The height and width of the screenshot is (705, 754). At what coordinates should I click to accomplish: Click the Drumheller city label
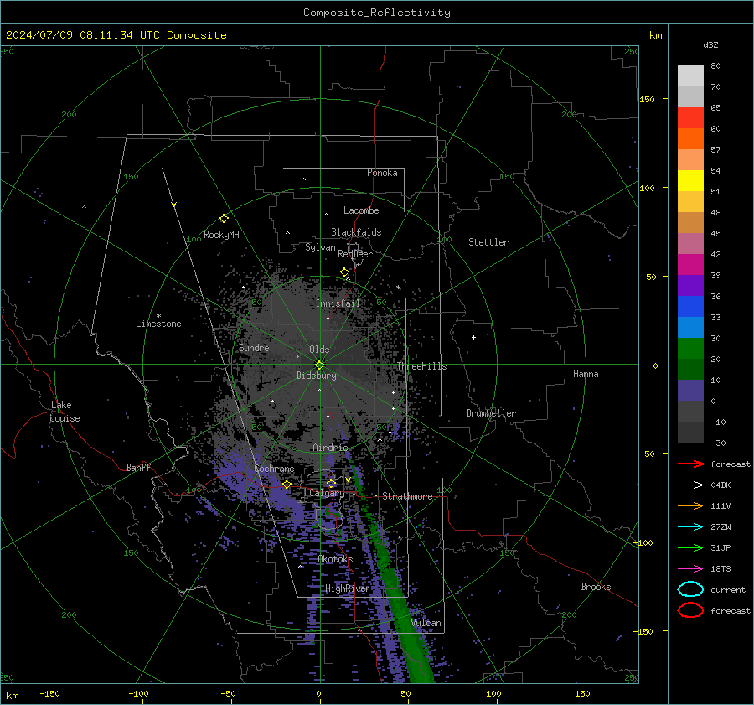pos(491,413)
